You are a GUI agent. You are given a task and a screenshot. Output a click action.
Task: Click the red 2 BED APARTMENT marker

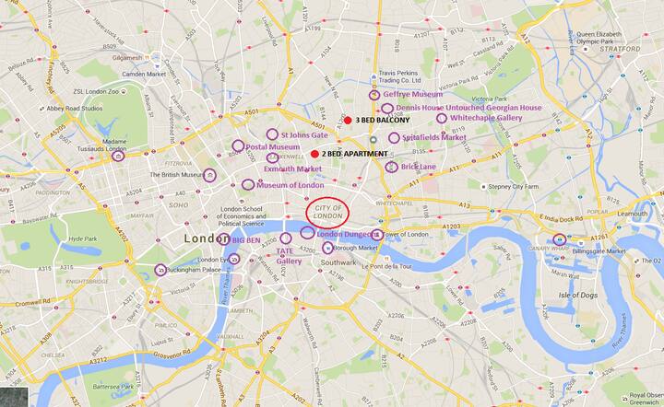coord(314,155)
